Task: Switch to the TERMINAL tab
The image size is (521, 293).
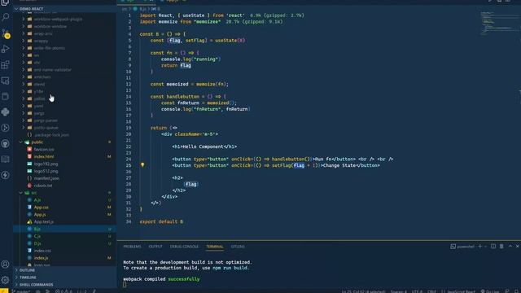Action: coord(215,247)
